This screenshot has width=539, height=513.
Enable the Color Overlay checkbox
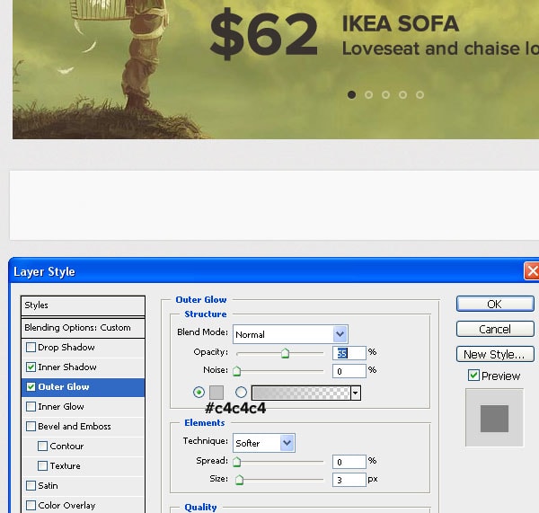31,506
